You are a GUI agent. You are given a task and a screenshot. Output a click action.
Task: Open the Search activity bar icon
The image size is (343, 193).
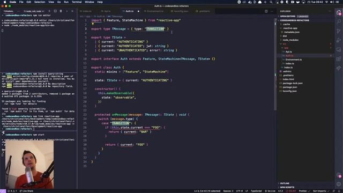(339, 21)
